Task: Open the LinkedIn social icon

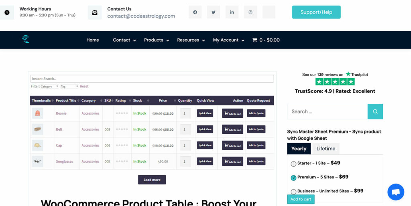Action: click(x=232, y=12)
